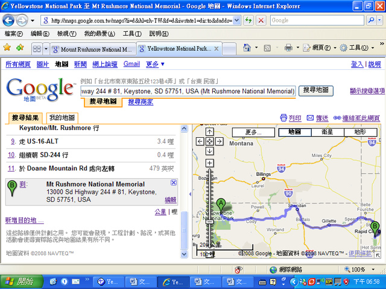Expand the address bar history dropdown
This screenshot has height=289, width=386.
coord(236,20)
